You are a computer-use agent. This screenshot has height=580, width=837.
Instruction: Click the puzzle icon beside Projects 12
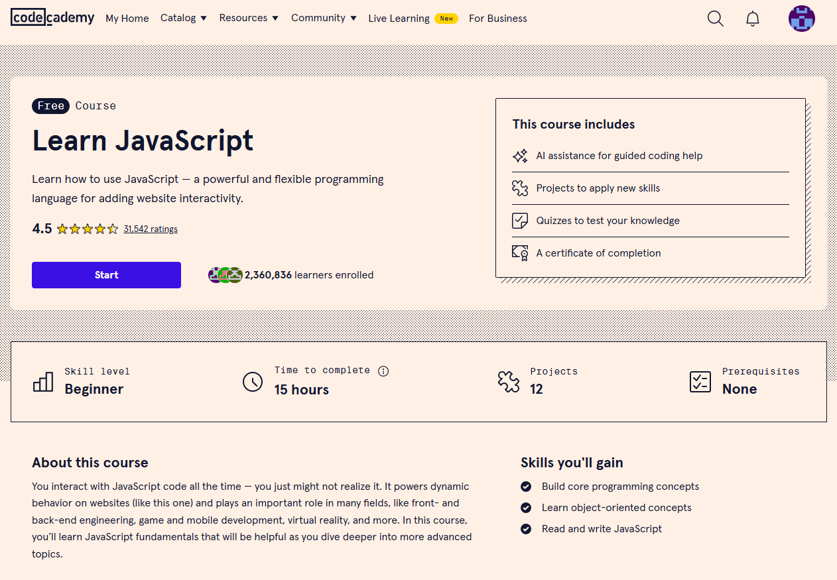point(509,381)
